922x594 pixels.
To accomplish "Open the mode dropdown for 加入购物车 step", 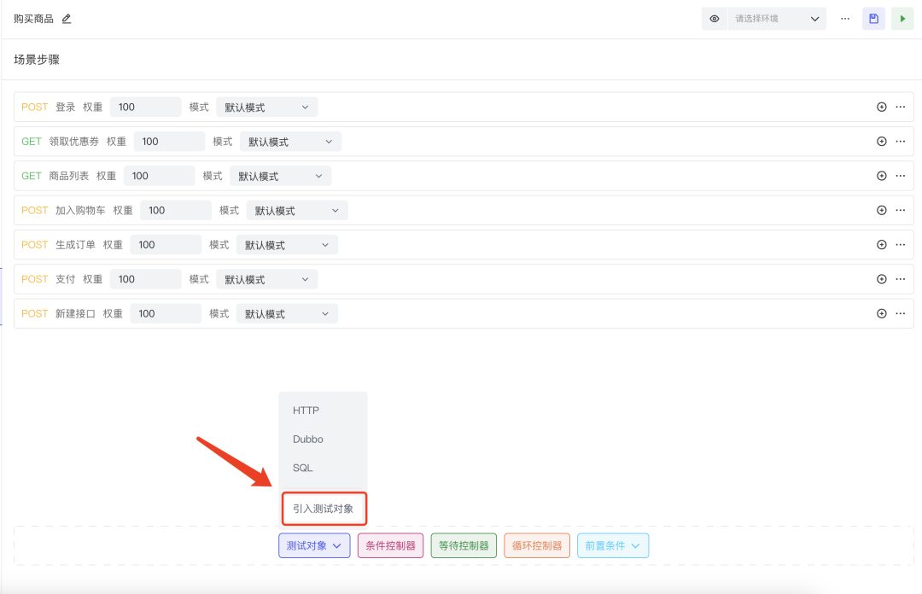I will [x=297, y=210].
